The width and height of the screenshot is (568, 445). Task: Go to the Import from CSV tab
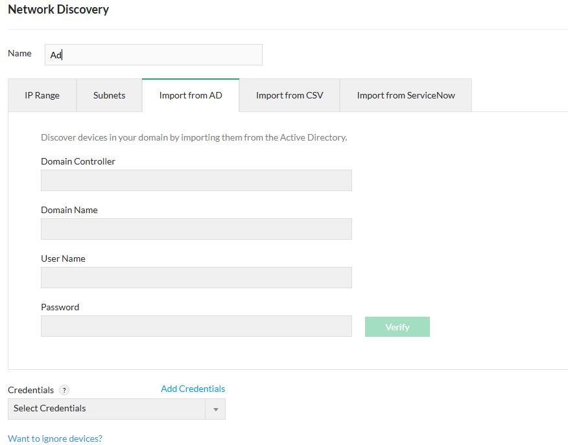pyautogui.click(x=289, y=95)
